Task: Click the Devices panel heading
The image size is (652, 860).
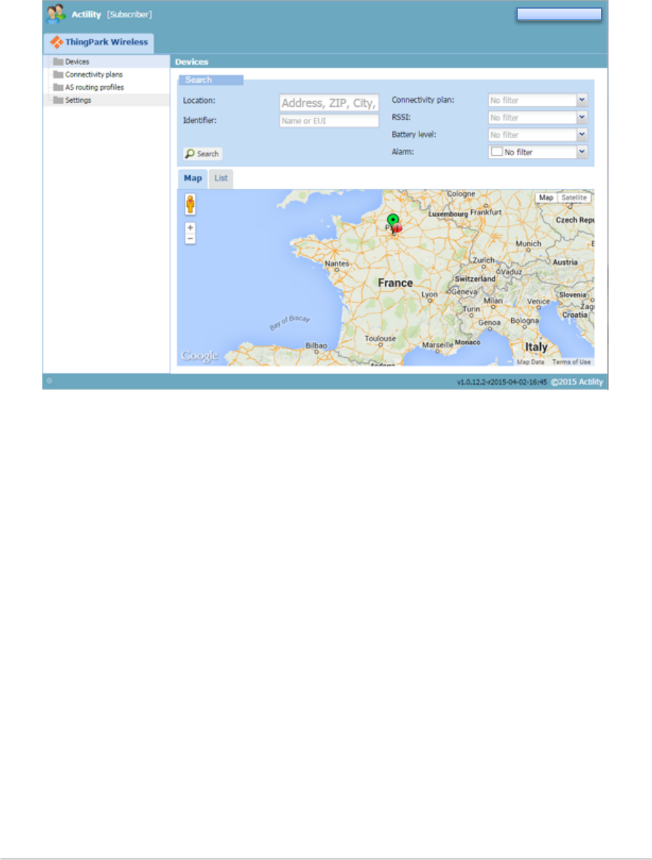Action: (x=192, y=62)
